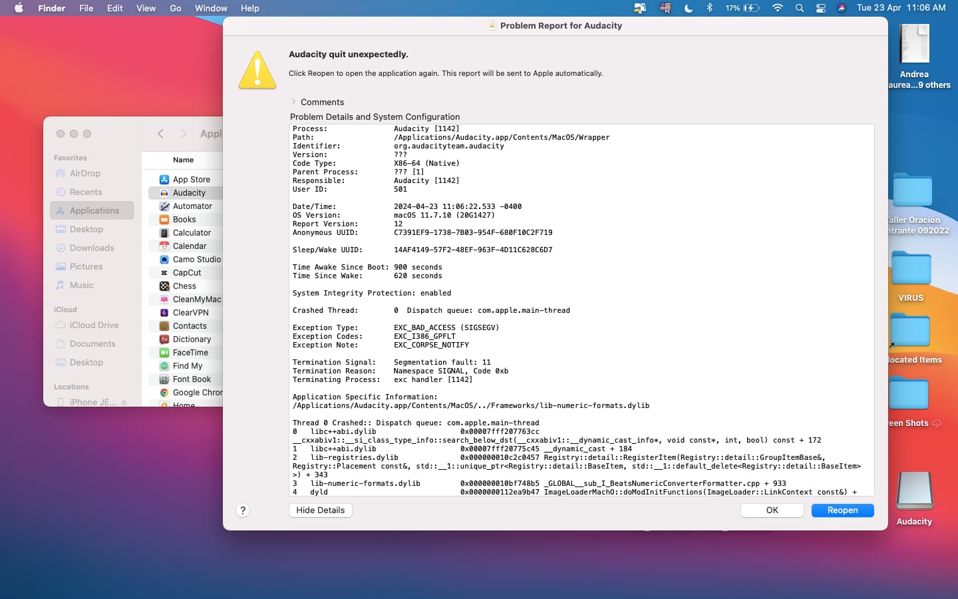Go forward in the Finder window
The width and height of the screenshot is (958, 599).
[183, 134]
